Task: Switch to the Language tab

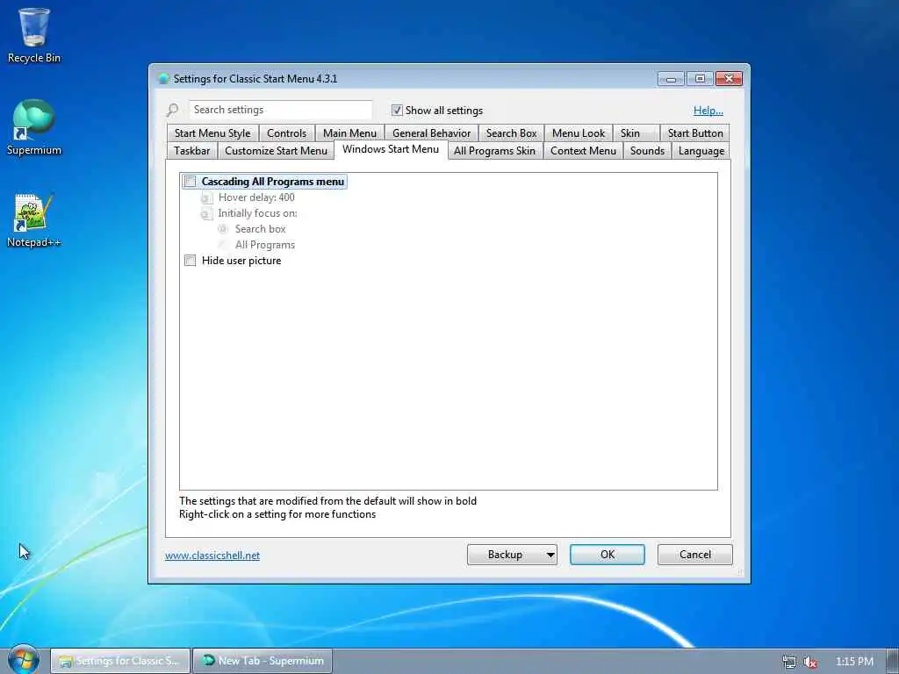Action: (701, 151)
